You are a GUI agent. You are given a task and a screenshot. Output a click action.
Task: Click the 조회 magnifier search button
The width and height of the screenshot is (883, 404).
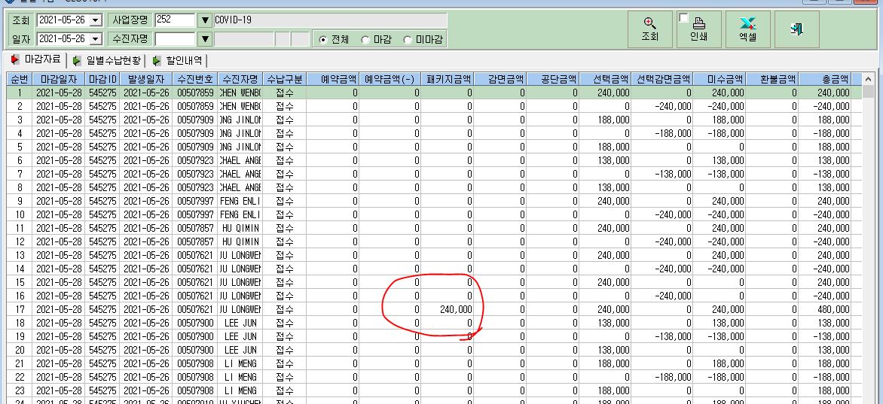point(650,30)
